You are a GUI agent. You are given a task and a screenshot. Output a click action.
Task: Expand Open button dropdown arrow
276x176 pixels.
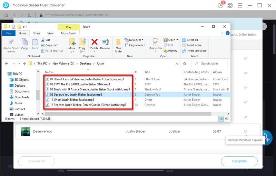[x=177, y=40]
